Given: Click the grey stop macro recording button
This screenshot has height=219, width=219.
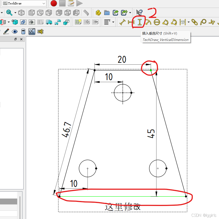Looking at the screenshot, I should [x=62, y=3].
